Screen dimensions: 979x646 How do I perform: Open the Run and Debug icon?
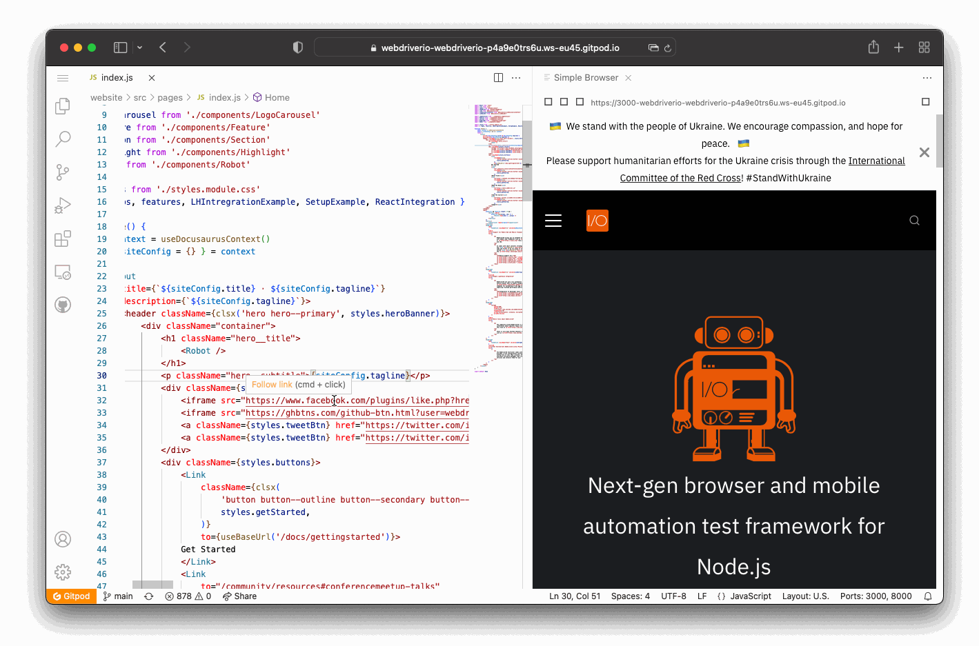pyautogui.click(x=63, y=205)
